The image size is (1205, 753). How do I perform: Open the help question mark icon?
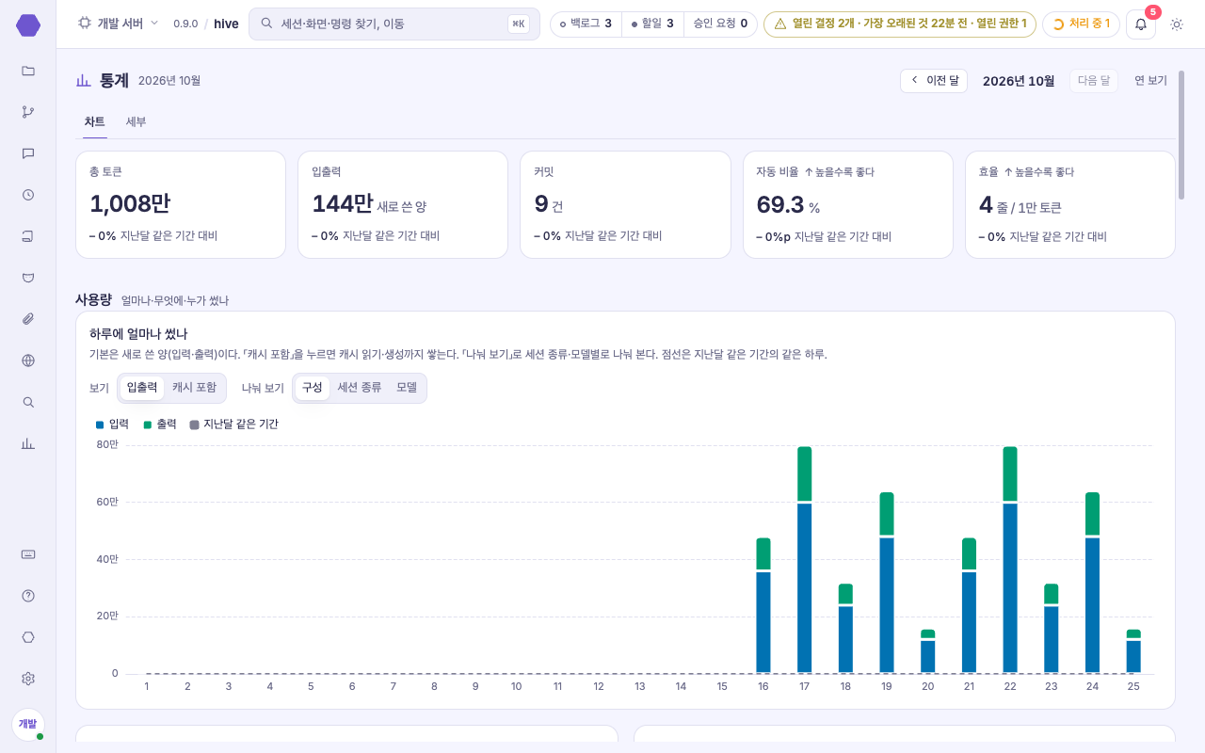(x=28, y=596)
